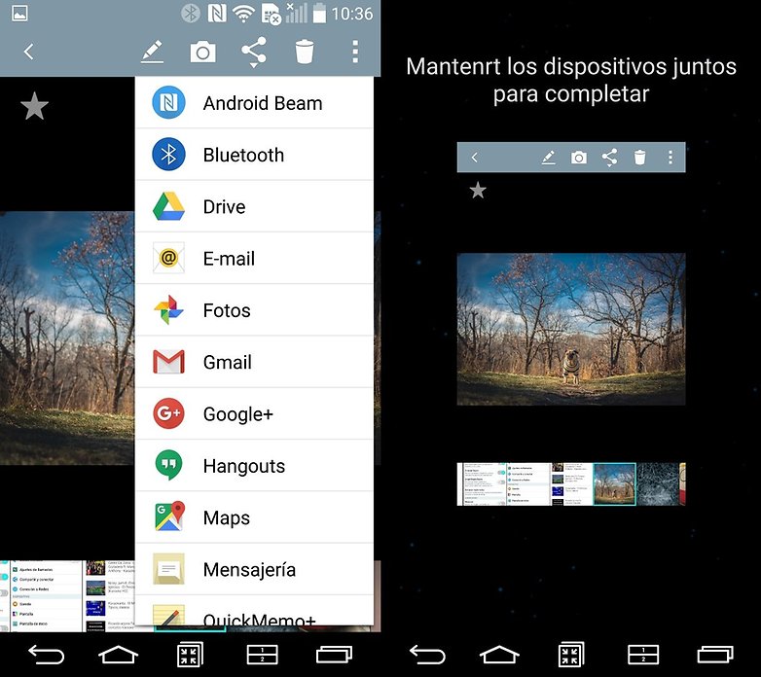Viewport: 761px width, 677px height.
Task: Tap the QuickMemo+ share entry
Action: pyautogui.click(x=254, y=611)
